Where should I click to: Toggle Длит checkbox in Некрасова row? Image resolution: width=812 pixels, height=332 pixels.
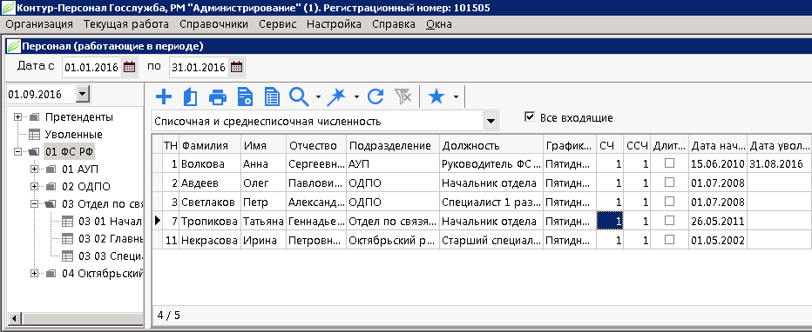click(670, 240)
